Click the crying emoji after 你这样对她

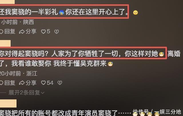tap(161, 54)
